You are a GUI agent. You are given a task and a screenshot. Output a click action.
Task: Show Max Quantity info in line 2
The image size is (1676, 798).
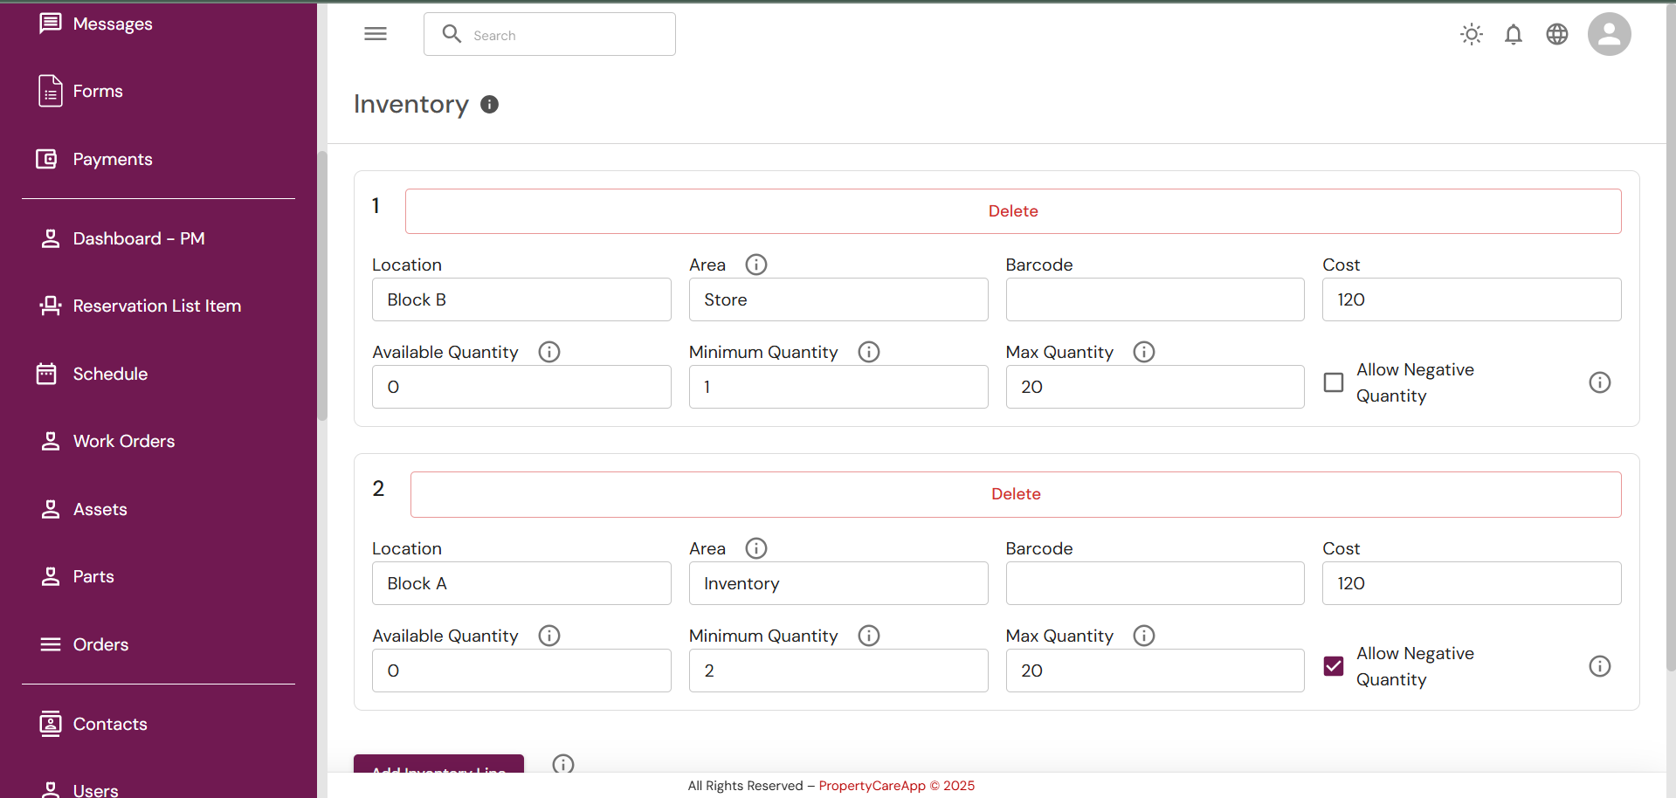point(1143,636)
